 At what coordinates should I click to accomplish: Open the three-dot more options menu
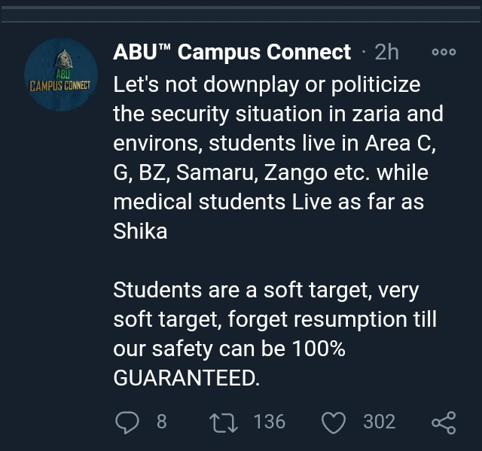click(x=444, y=52)
